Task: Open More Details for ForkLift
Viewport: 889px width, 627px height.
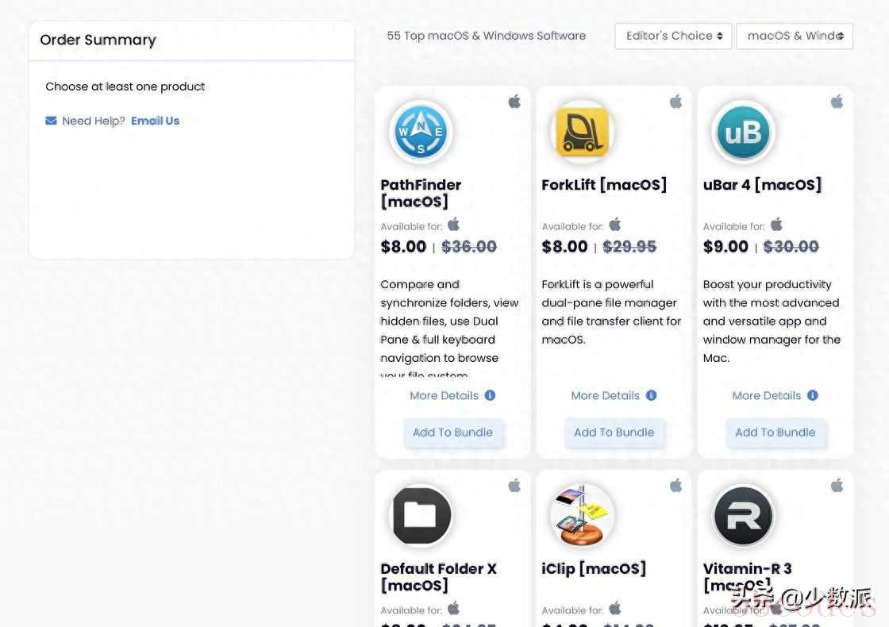Action: [x=605, y=395]
